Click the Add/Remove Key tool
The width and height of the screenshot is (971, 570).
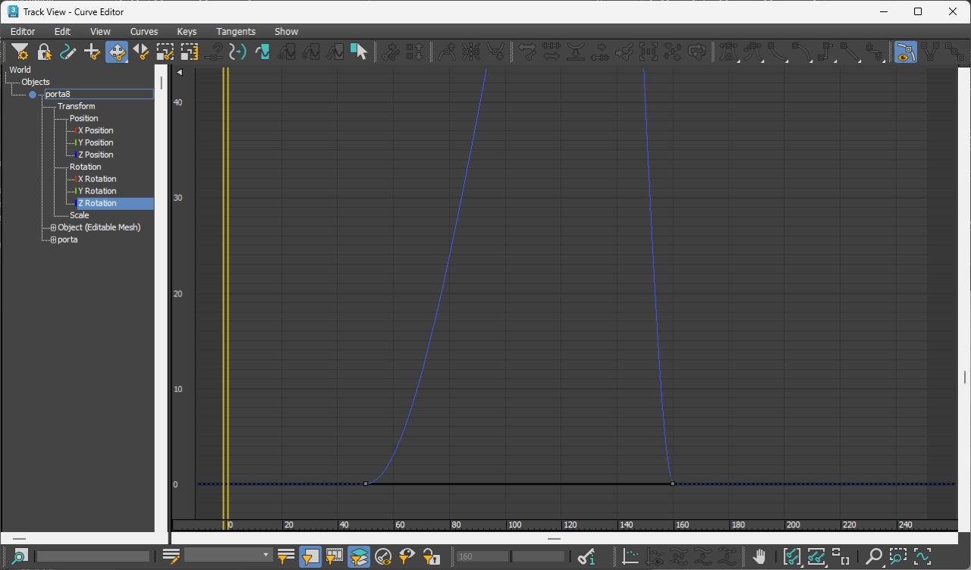pyautogui.click(x=93, y=52)
